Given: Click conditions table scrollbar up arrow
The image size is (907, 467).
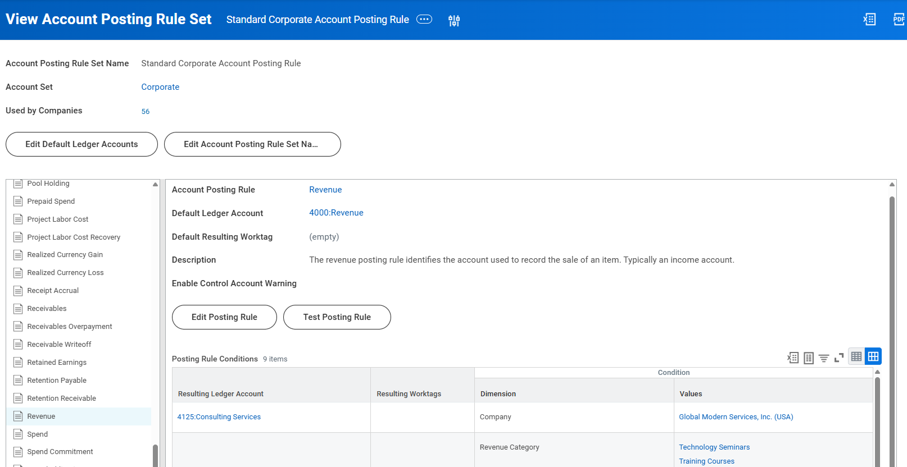Looking at the screenshot, I should pos(877,372).
